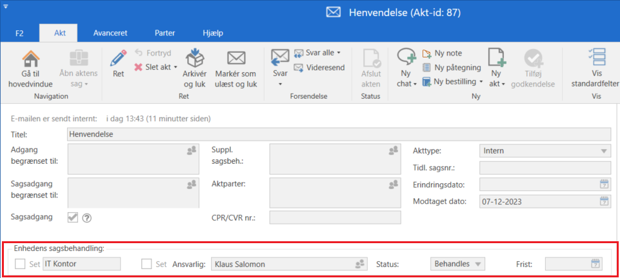Open a new chat with Ny chat
The height and width of the screenshot is (278, 620).
(x=406, y=59)
